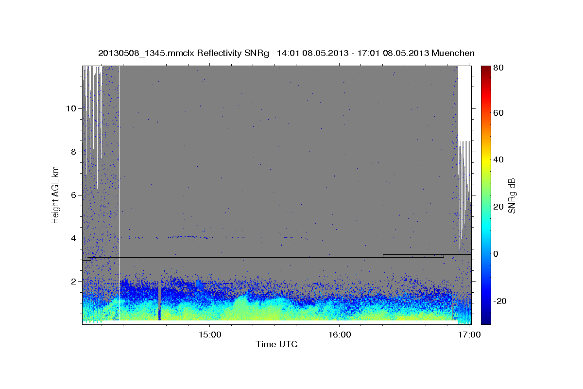This screenshot has width=583, height=389.
Task: Click the "SNRg dB" colorbar label
Action: click(x=511, y=195)
